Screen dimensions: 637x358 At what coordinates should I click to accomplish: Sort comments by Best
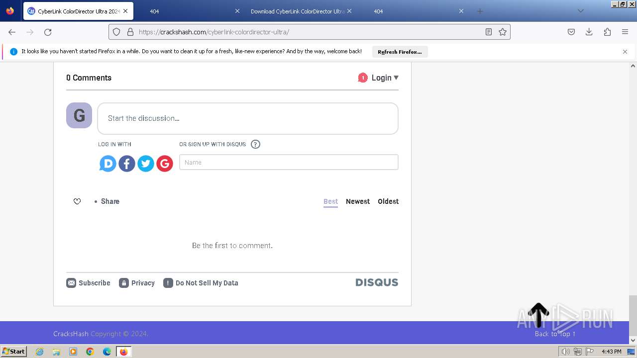click(330, 201)
